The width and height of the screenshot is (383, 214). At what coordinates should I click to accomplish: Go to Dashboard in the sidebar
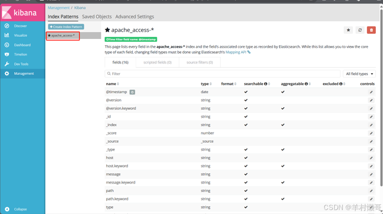coord(22,45)
